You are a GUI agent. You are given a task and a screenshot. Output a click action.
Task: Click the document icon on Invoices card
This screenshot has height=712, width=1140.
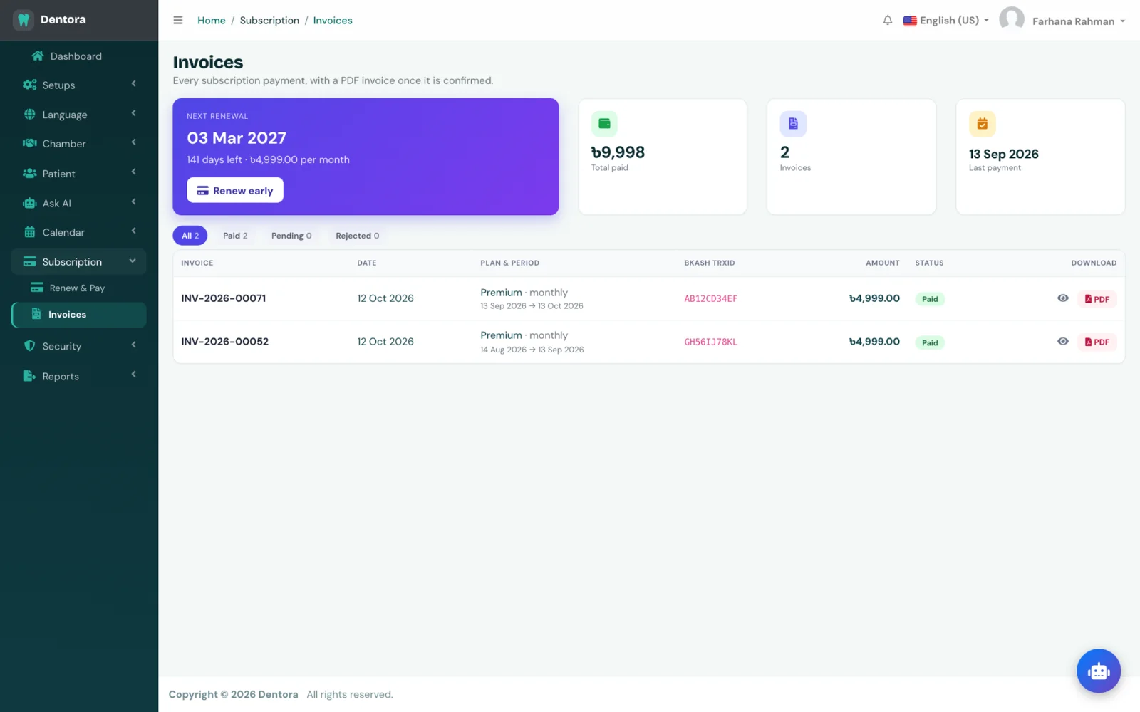793,124
